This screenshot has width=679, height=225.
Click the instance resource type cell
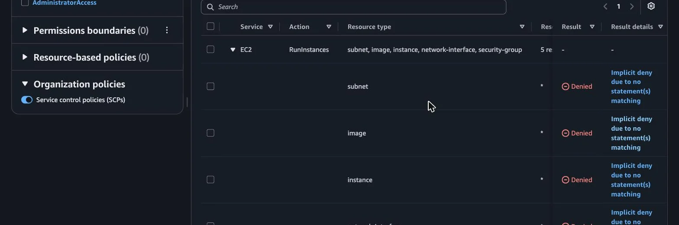[x=360, y=180]
